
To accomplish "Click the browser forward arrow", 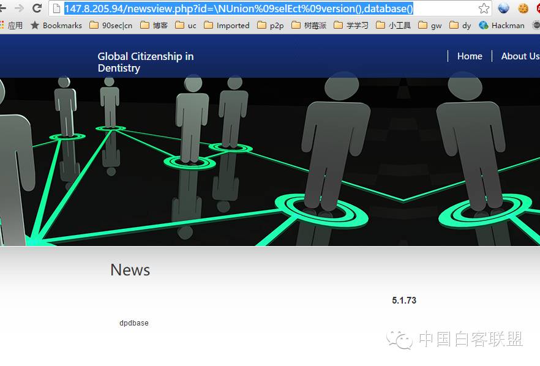I will 20,9.
